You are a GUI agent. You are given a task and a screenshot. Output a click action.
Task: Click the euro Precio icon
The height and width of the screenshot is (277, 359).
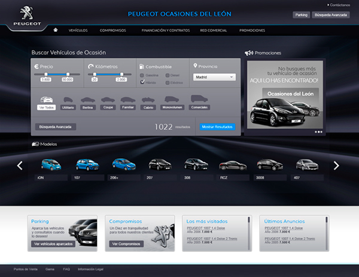tap(36, 67)
